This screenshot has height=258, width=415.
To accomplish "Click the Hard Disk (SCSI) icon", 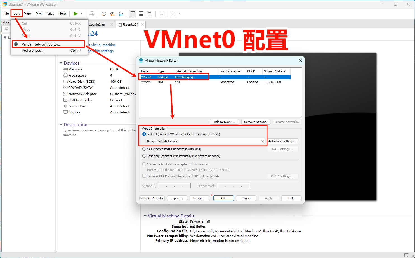I will 65,81.
